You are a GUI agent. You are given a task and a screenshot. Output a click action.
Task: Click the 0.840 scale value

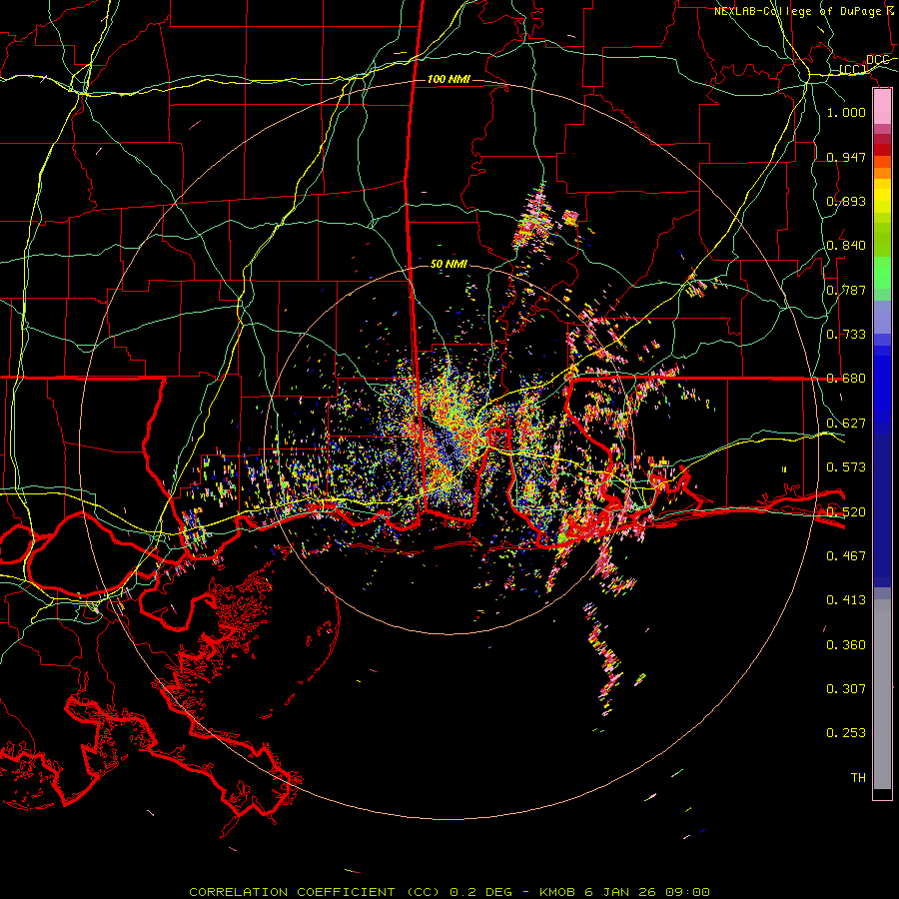pos(846,246)
